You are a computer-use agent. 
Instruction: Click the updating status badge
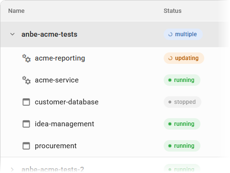(184, 58)
